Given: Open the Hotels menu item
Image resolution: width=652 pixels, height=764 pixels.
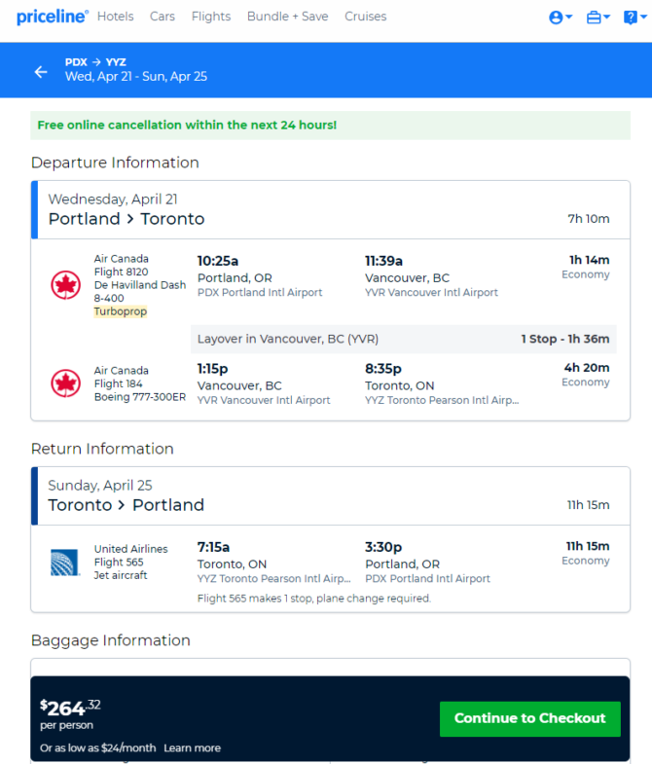Looking at the screenshot, I should pos(116,17).
